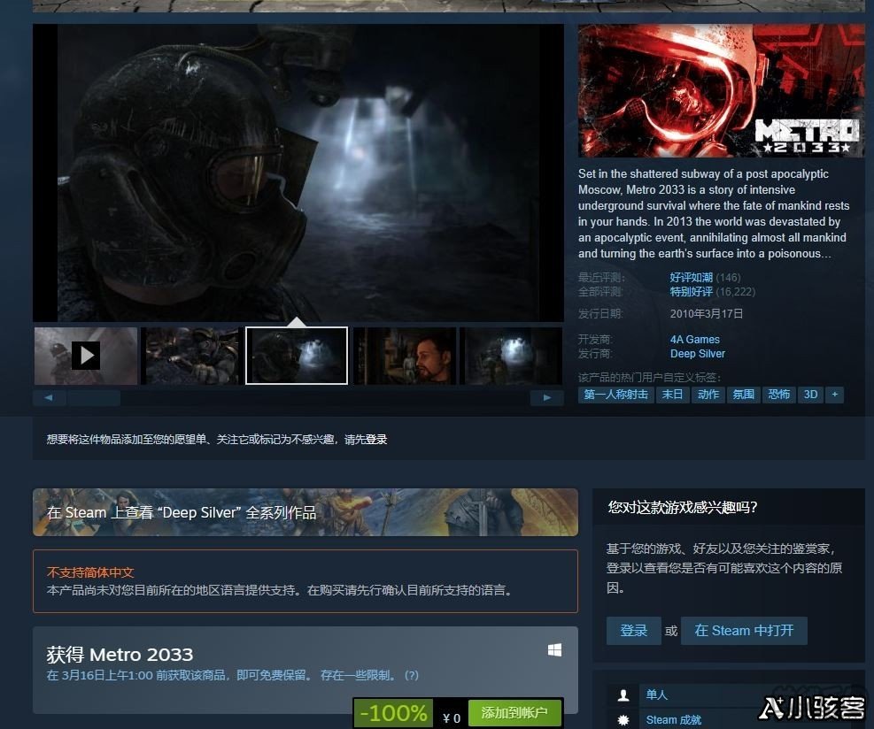Expand tags with the plus button
Screen dimensions: 874x729
(834, 395)
